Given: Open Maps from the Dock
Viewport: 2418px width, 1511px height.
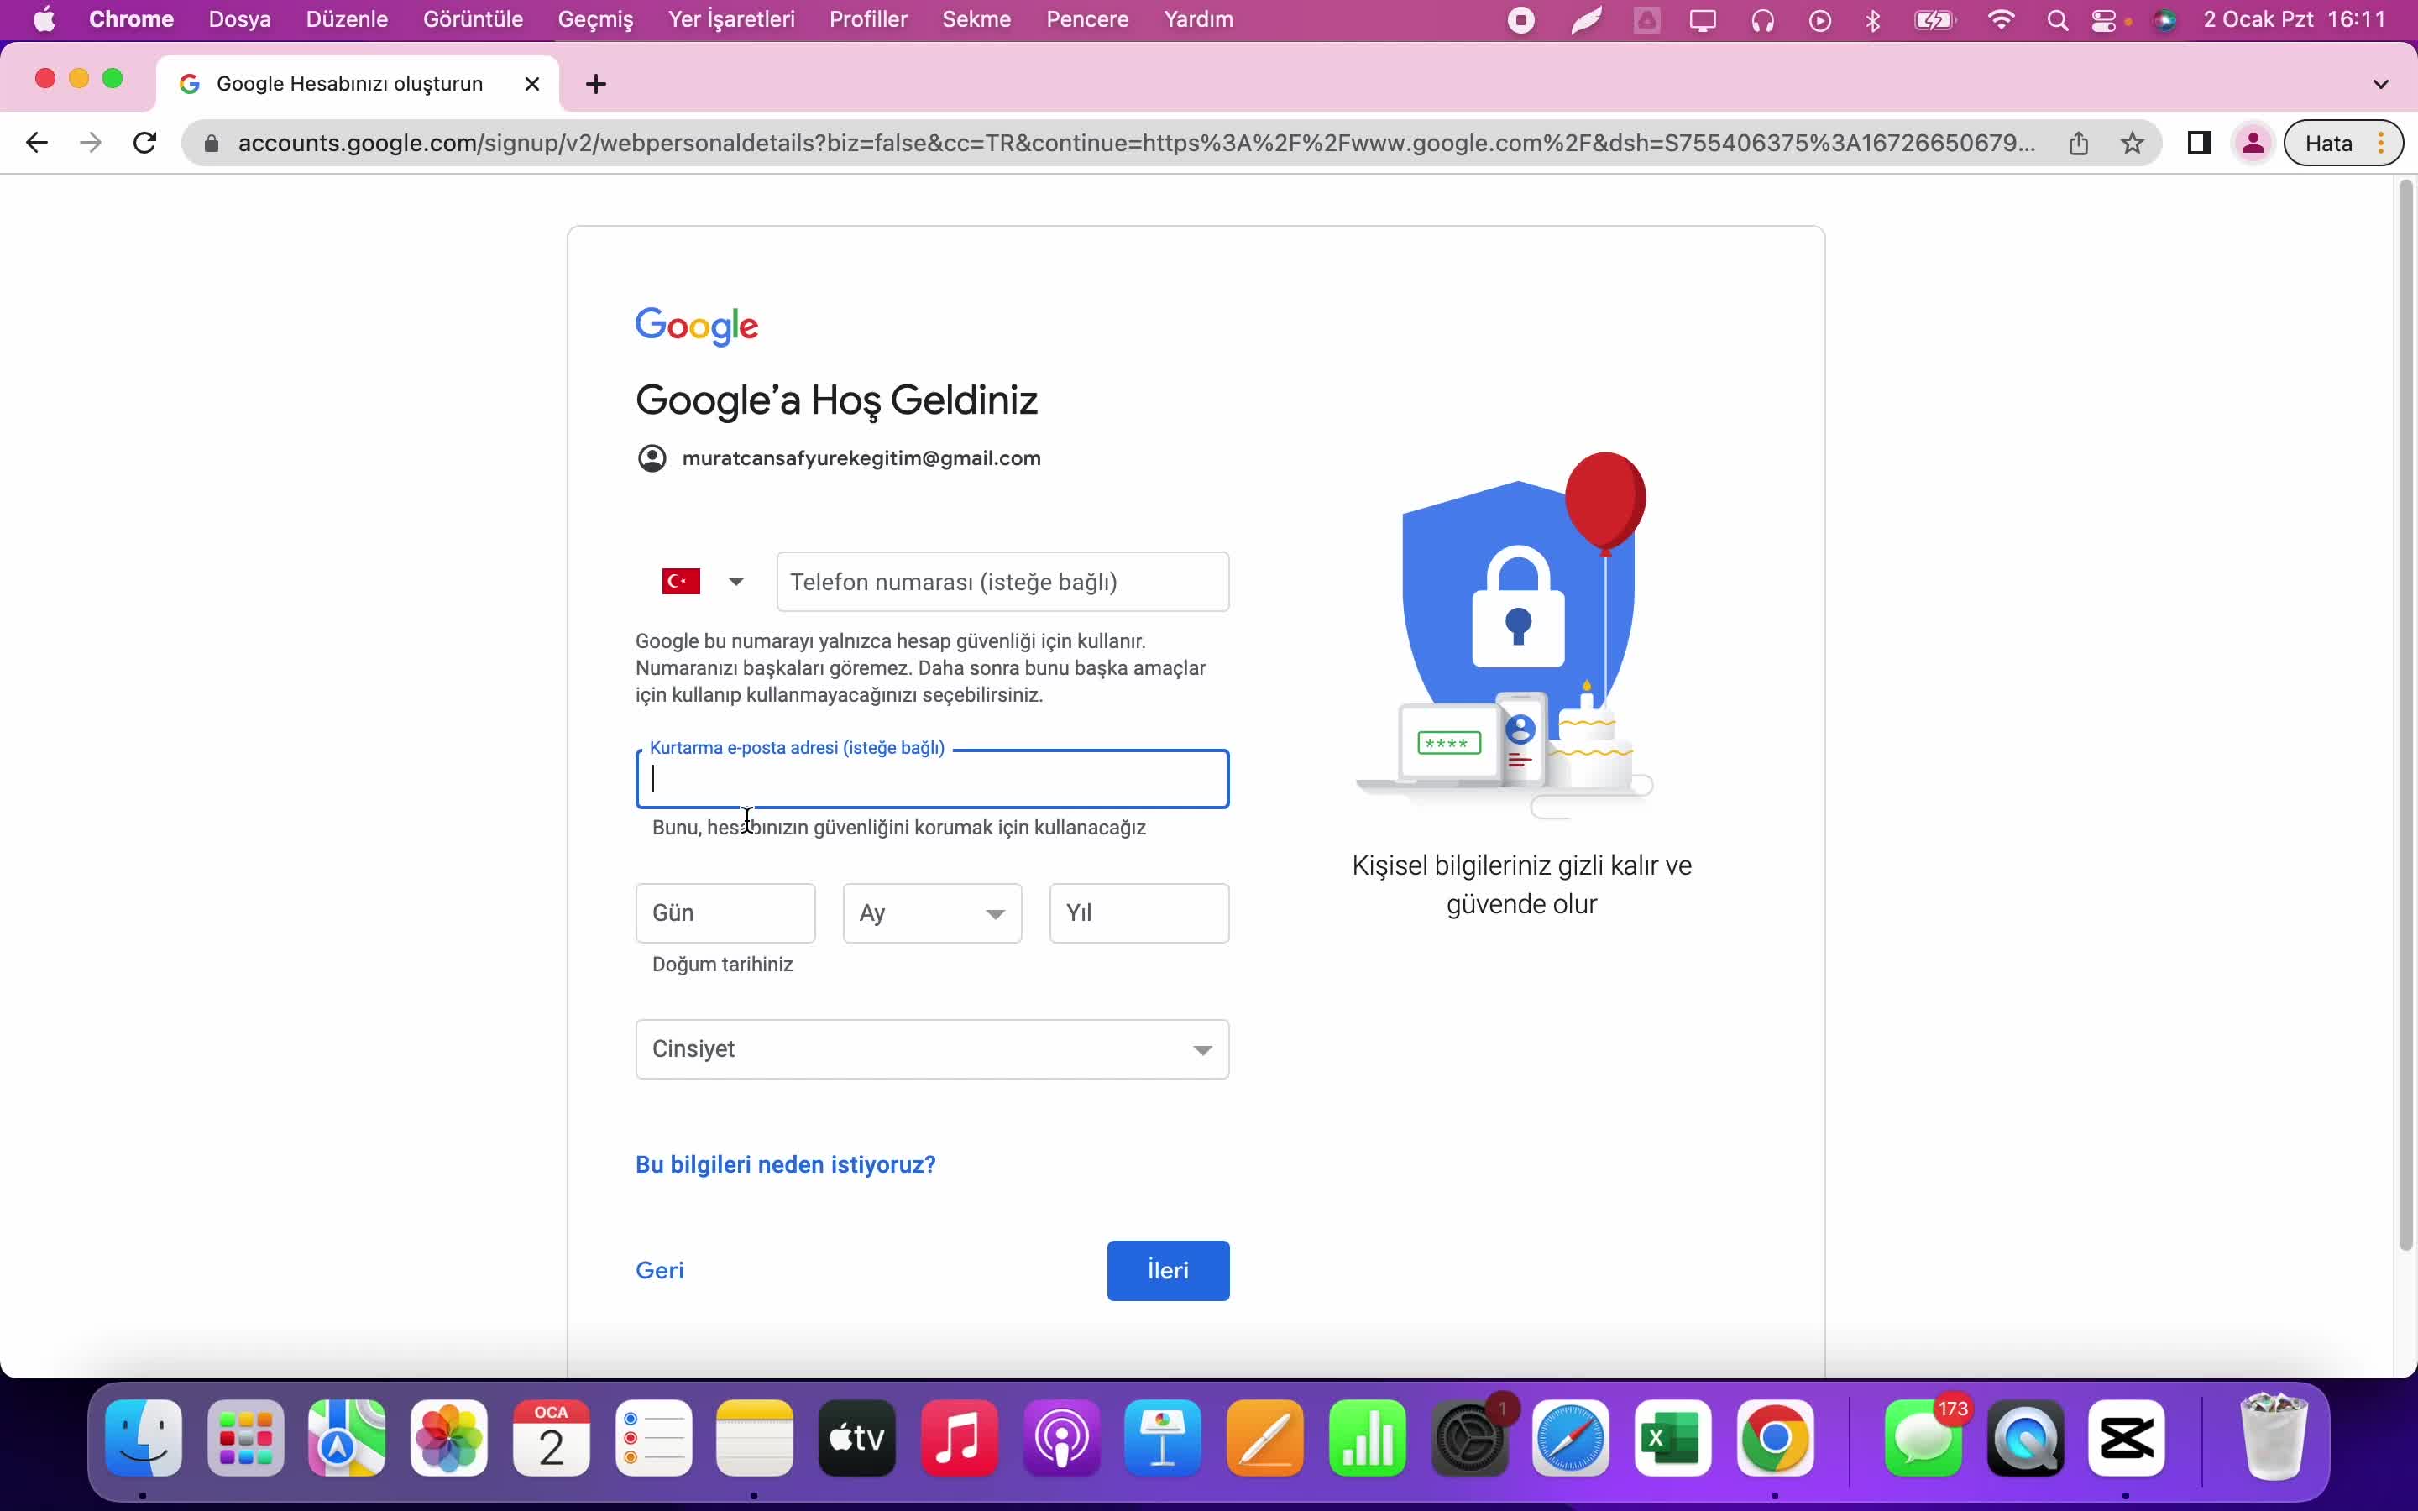Looking at the screenshot, I should pyautogui.click(x=347, y=1439).
